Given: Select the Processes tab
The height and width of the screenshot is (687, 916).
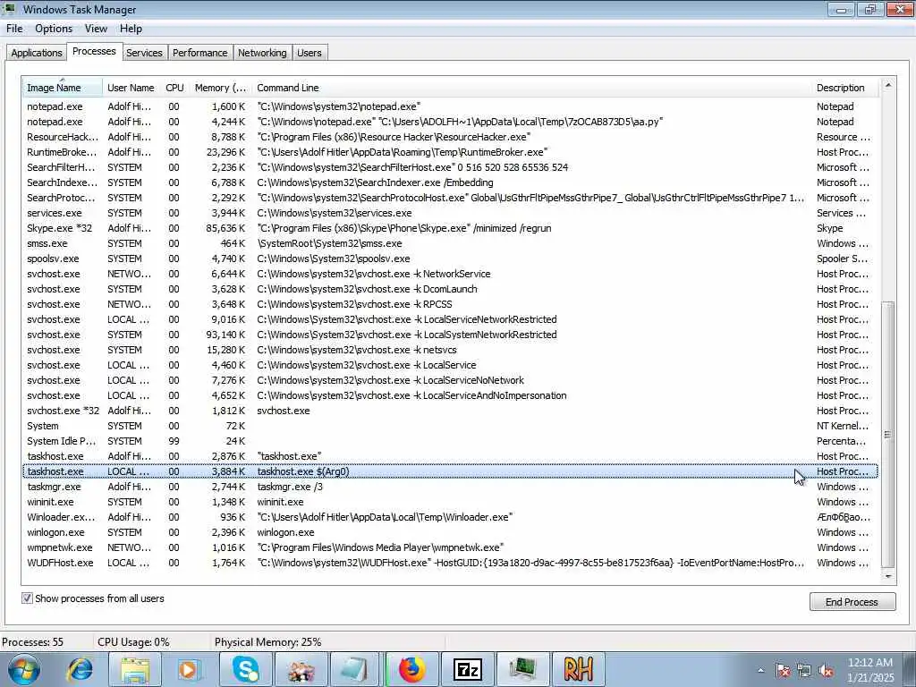Looking at the screenshot, I should coord(94,51).
